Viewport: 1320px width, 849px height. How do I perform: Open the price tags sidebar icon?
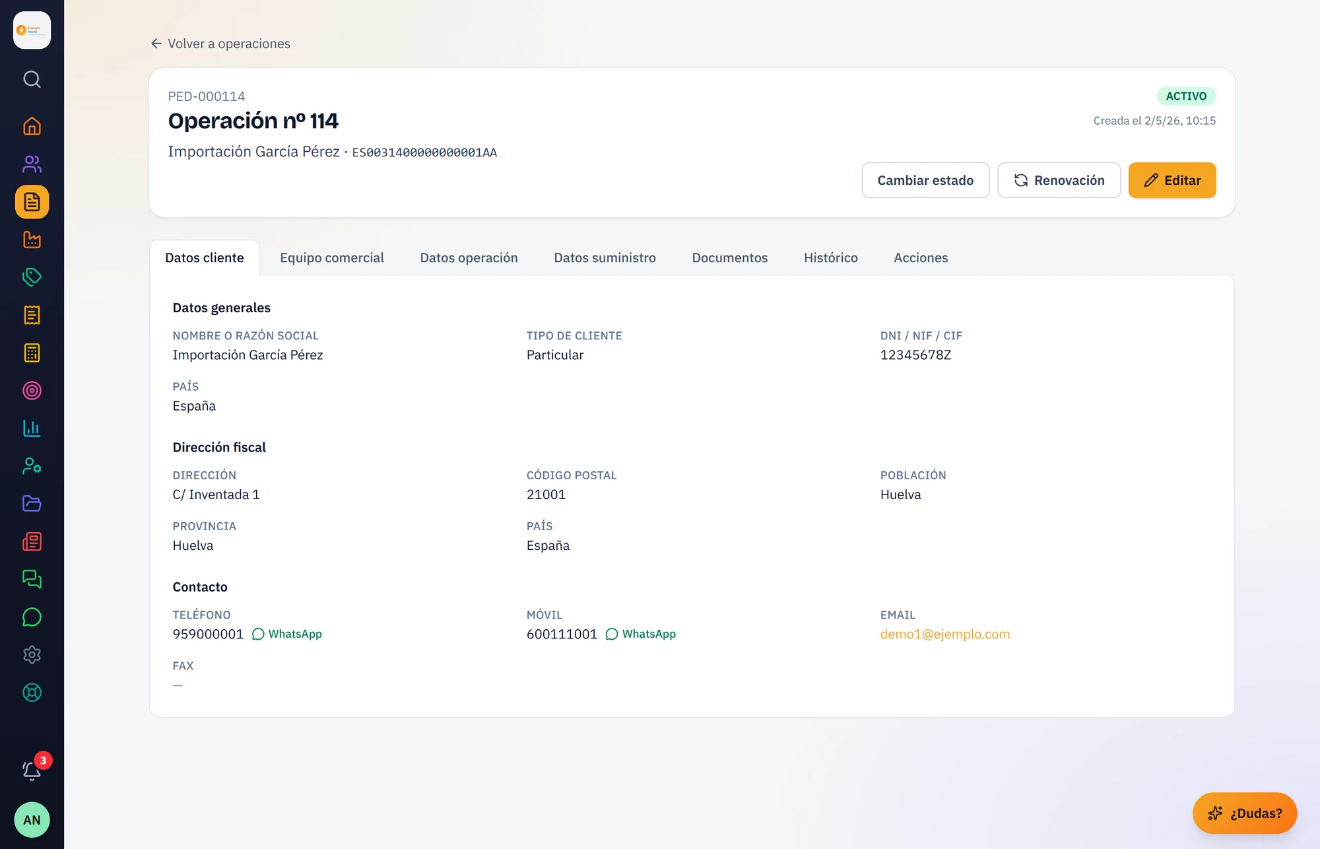tap(32, 277)
